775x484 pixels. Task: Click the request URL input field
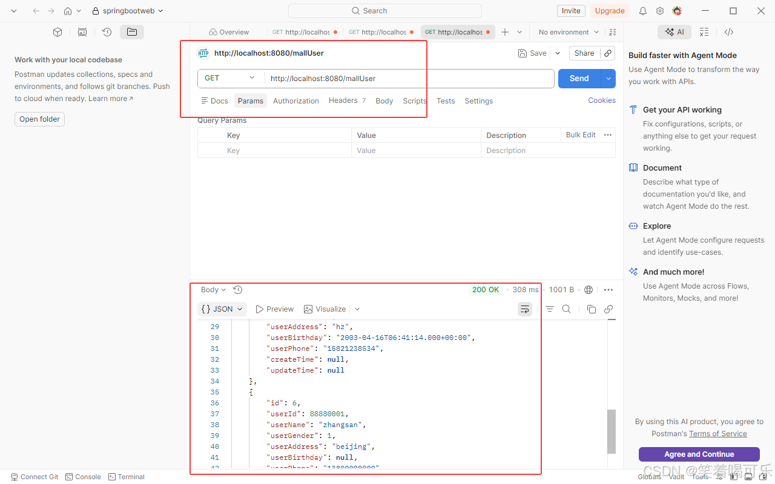(x=409, y=79)
